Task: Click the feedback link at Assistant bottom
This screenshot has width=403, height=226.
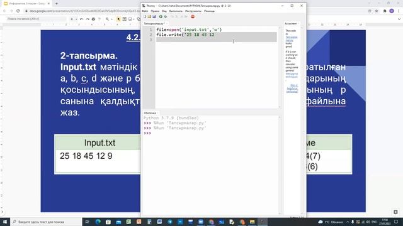Action: pos(292,89)
